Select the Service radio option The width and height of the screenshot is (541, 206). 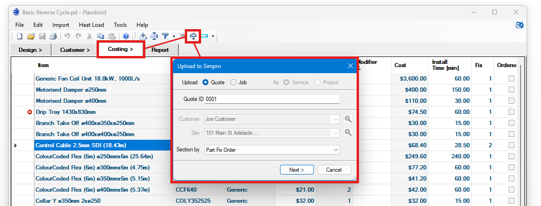(x=286, y=82)
